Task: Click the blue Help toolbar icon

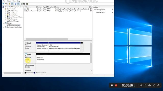Action: coord(16,4)
